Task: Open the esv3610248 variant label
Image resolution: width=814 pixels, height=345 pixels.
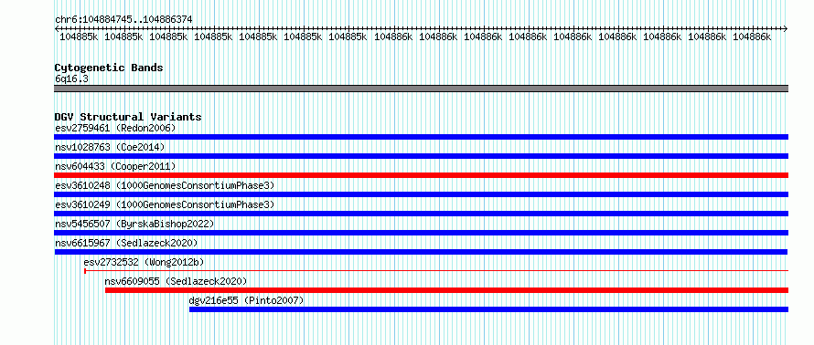Action: point(165,185)
